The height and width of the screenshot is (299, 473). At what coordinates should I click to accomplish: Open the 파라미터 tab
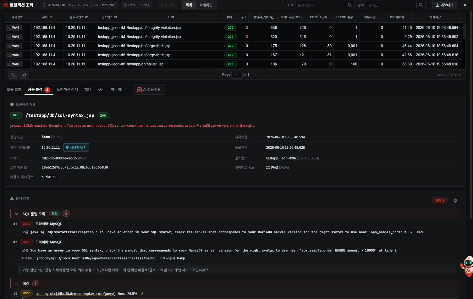[118, 90]
